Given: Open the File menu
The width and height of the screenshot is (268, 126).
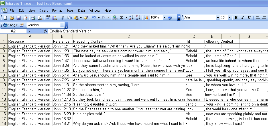Looking at the screenshot, I should (x=12, y=11).
